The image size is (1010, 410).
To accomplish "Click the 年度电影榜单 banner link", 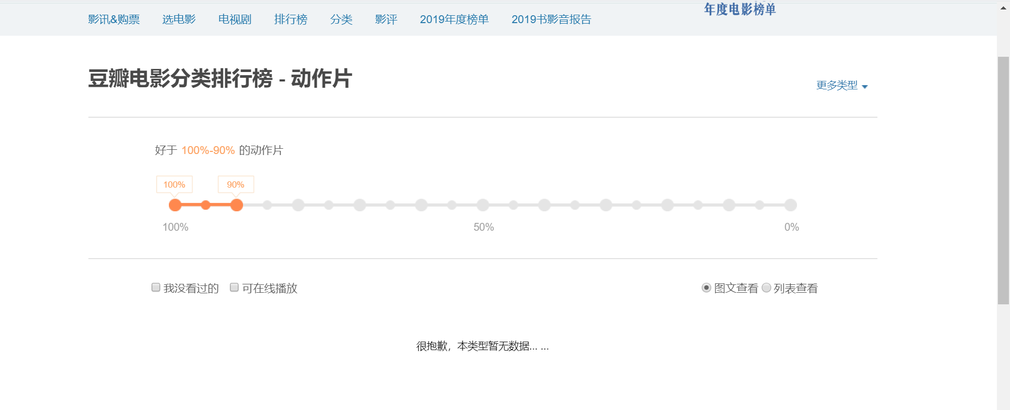I will [x=740, y=9].
